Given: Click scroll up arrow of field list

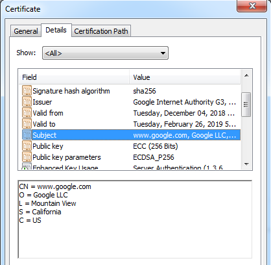Looking at the screenshot, I should tap(246, 75).
